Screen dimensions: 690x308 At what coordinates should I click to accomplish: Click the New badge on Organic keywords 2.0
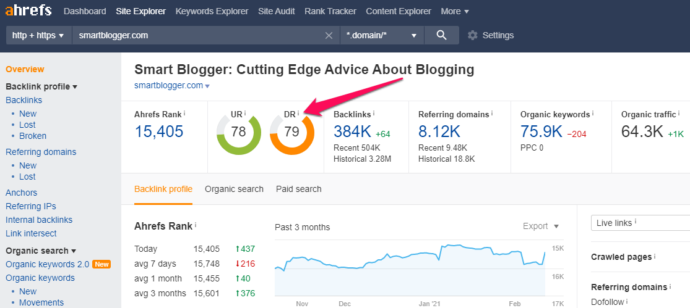[101, 264]
